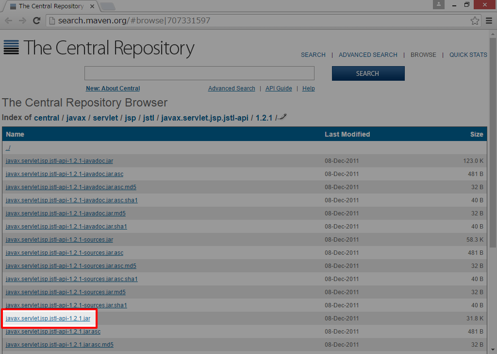The height and width of the screenshot is (354, 497).
Task: Click the forward navigation arrow
Action: pyautogui.click(x=22, y=20)
